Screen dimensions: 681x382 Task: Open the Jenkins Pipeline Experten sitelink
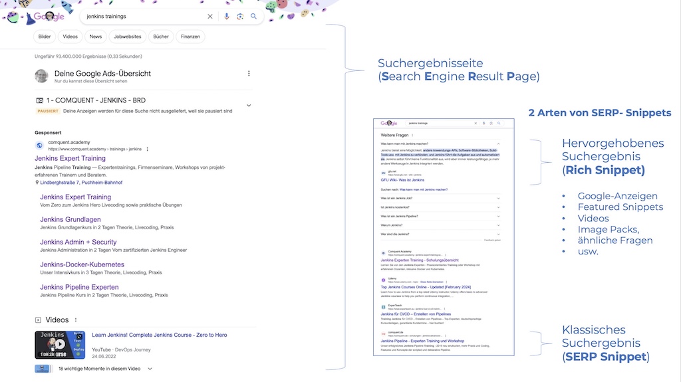[80, 287]
